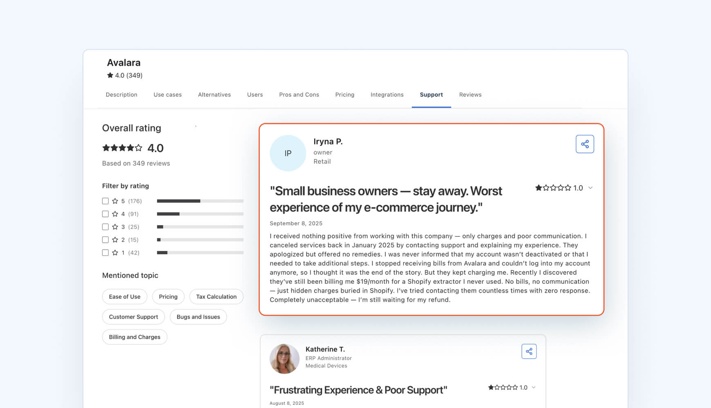The width and height of the screenshot is (711, 408).
Task: Click the share icon on Katherine T.'s review
Action: click(x=529, y=351)
